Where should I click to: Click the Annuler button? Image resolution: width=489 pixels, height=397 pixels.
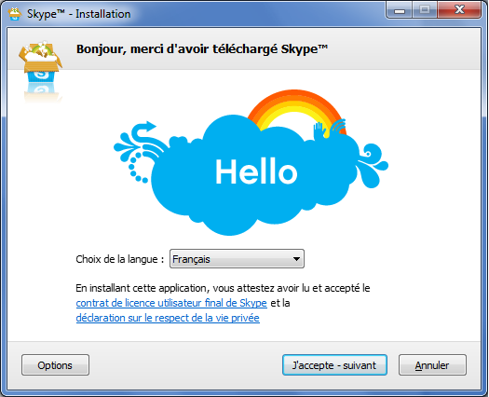click(432, 365)
